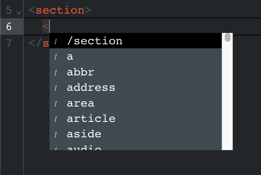Insert the article tag suggestion
The width and height of the screenshot is (261, 175).
[x=136, y=119]
